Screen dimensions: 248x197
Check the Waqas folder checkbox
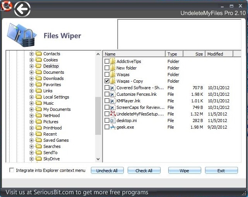click(107, 75)
